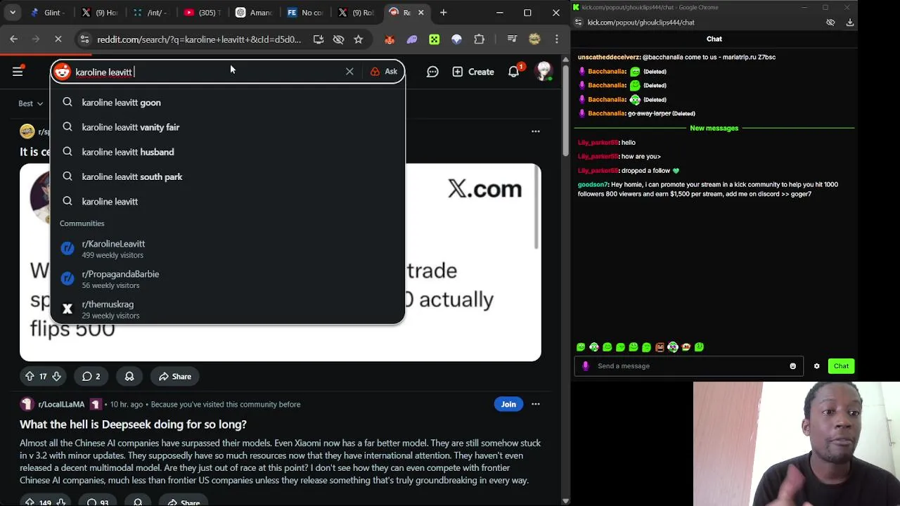Insert the brown angry emote in Kick chat
Screen dimensions: 900x506
660,347
